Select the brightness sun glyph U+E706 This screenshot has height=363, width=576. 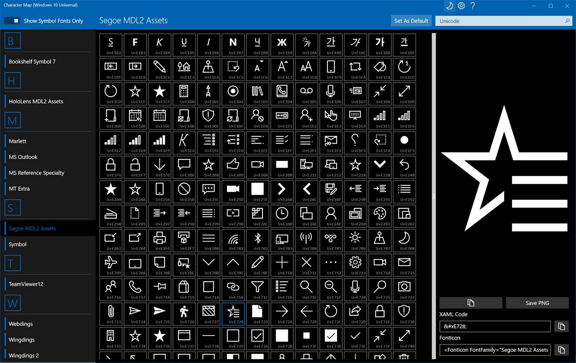click(355, 241)
